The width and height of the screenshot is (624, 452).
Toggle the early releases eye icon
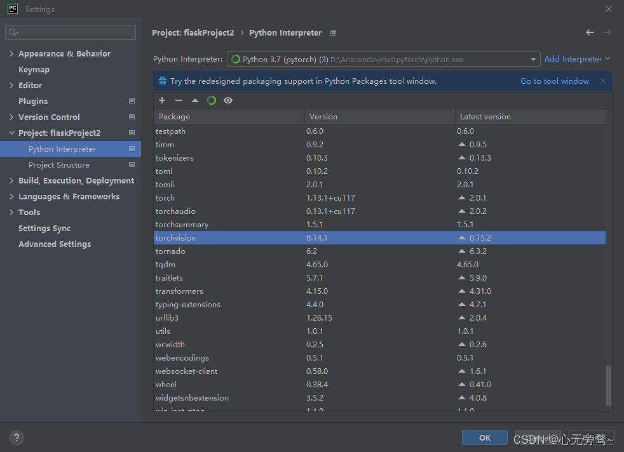coord(228,100)
